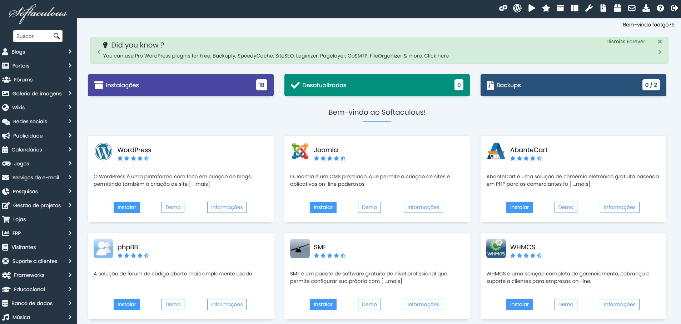Click the magnifier search icon in sidebar
Screen dimensions: 681x324
(56, 36)
